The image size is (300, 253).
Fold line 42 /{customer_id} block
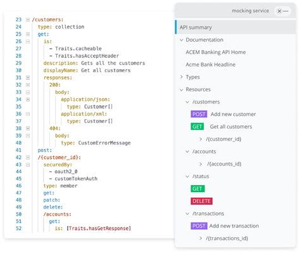point(28,157)
